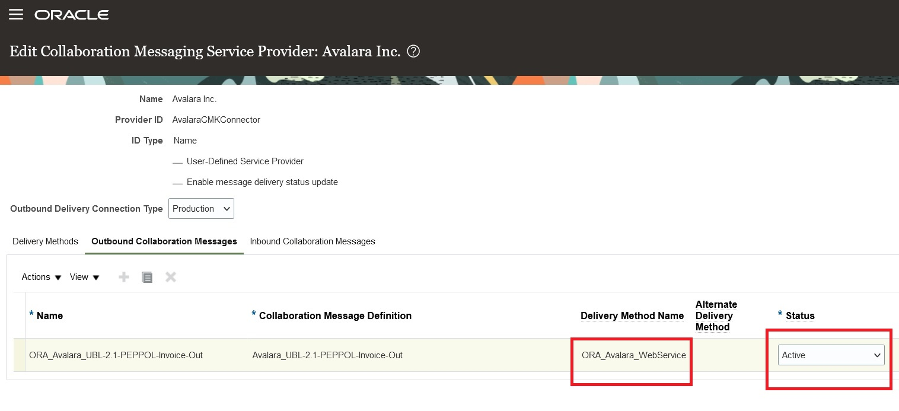Click the duplicate row icon
The height and width of the screenshot is (411, 899).
pyautogui.click(x=147, y=277)
